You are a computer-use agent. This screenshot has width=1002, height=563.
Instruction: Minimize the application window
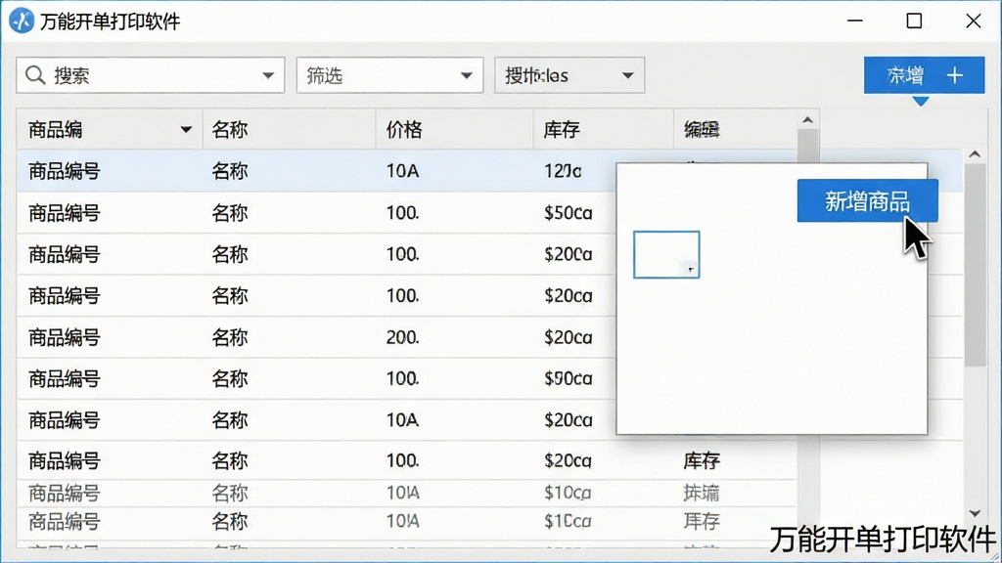coord(855,22)
